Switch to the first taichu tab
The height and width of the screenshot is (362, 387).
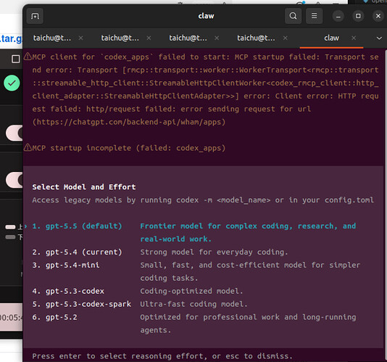52,38
